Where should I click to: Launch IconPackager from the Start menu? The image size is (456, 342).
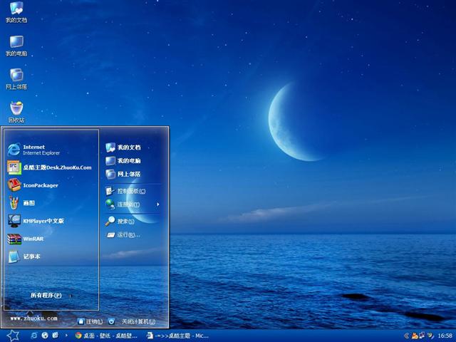pos(39,185)
